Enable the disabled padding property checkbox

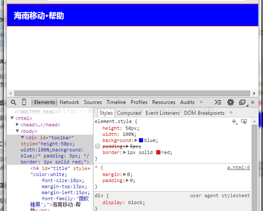pos(97,146)
